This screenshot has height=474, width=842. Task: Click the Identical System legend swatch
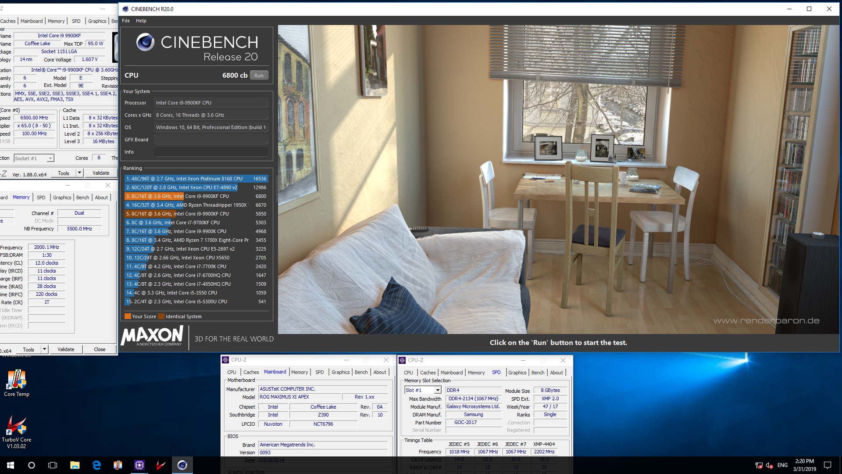(161, 316)
